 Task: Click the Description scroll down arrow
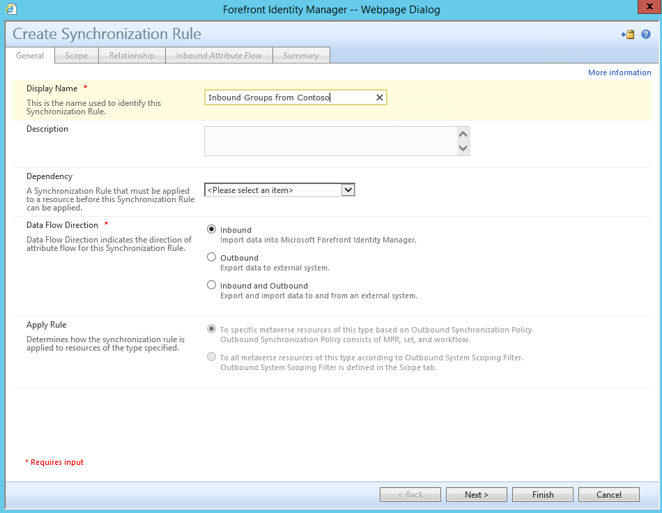pos(463,148)
